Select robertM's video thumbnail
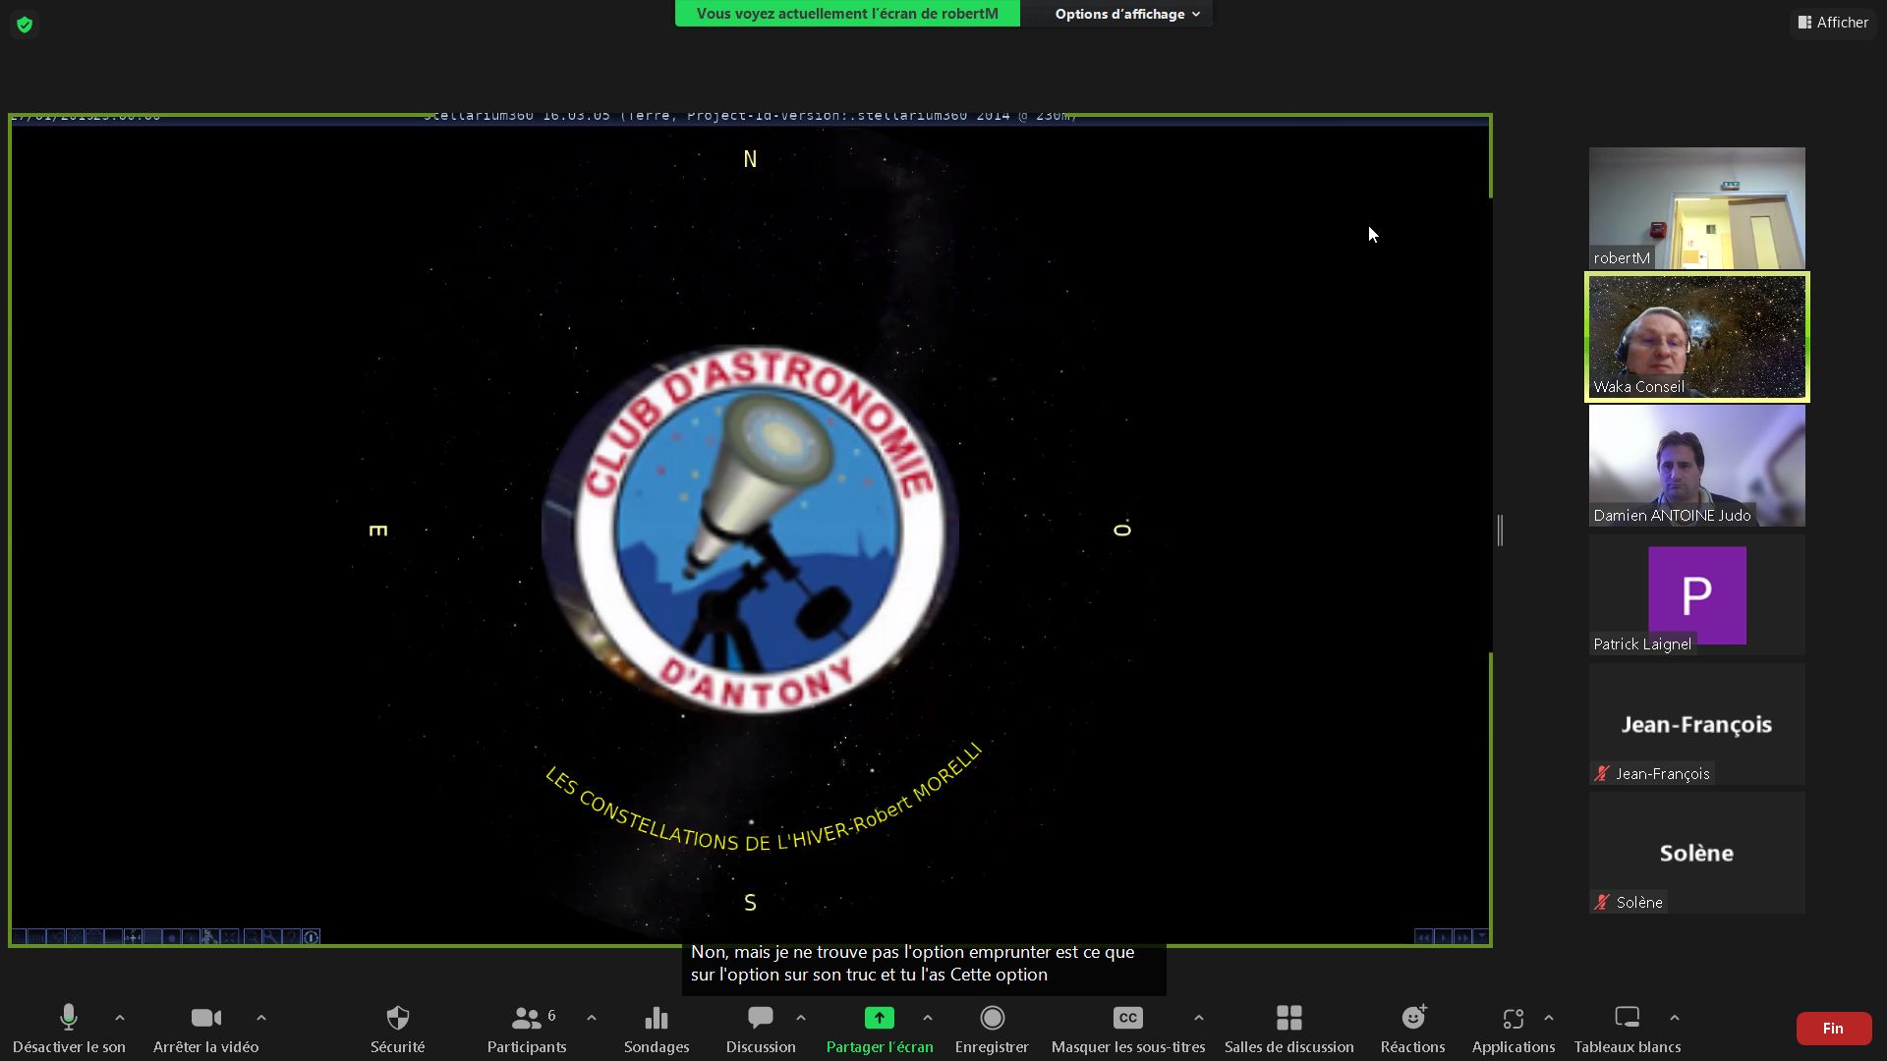The image size is (1887, 1061). (1697, 208)
